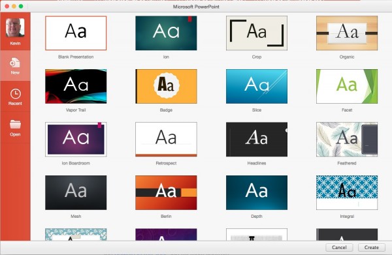Click the 'Microsoft PowerPoint' window title
This screenshot has width=392, height=255.
click(x=196, y=7)
